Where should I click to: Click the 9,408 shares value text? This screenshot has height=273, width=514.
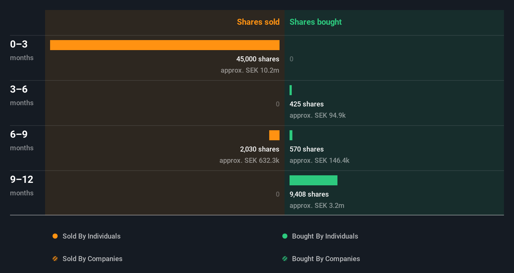[309, 194]
